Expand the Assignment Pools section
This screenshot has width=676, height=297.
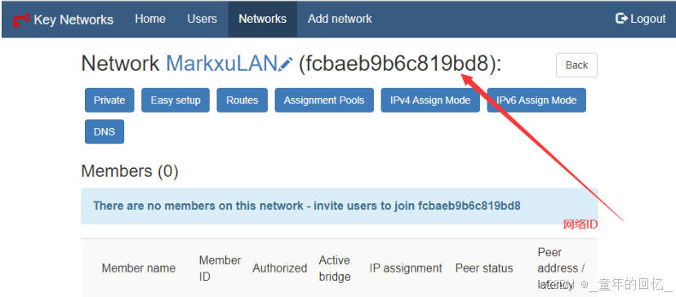tap(324, 100)
